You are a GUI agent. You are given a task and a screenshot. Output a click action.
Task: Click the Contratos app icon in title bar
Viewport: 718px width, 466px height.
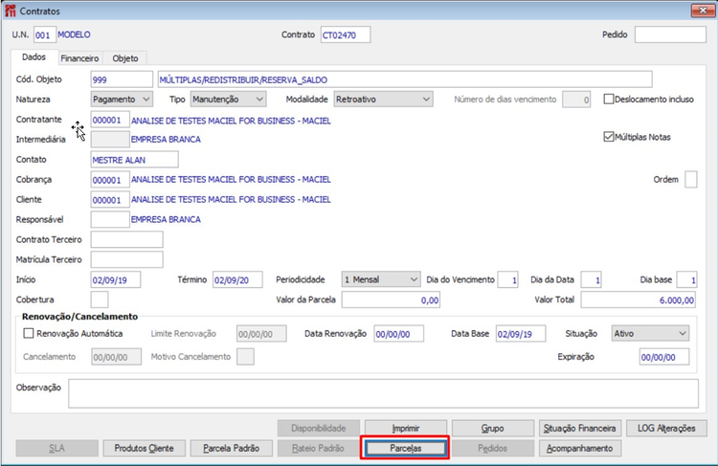(x=11, y=11)
